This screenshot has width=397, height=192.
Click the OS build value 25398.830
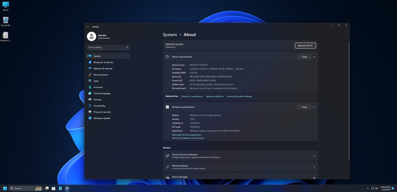195,127
